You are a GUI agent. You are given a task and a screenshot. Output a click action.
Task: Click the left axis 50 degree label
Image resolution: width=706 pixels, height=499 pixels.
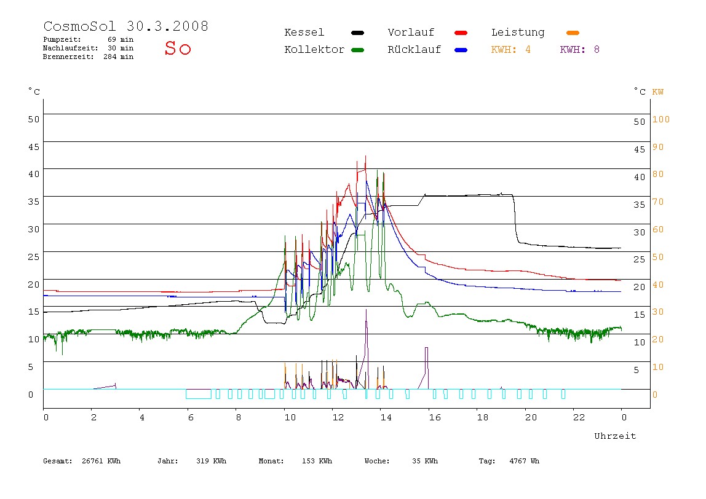point(34,119)
